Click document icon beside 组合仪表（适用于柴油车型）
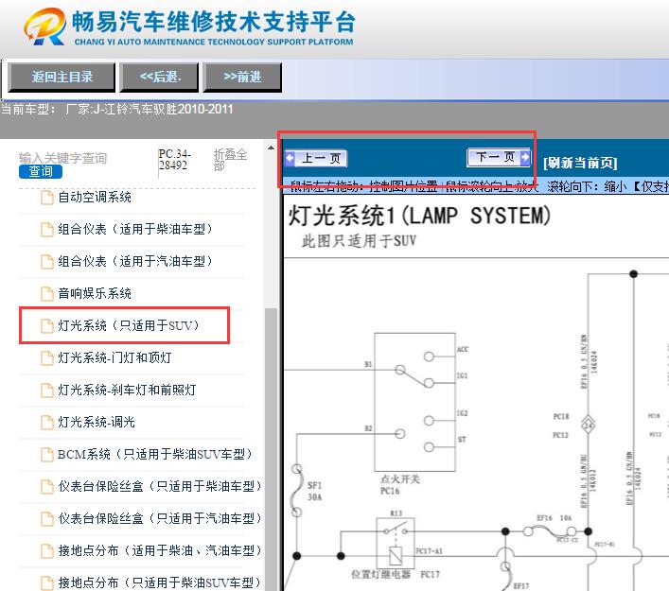Viewport: 669px width, 591px height. [47, 230]
